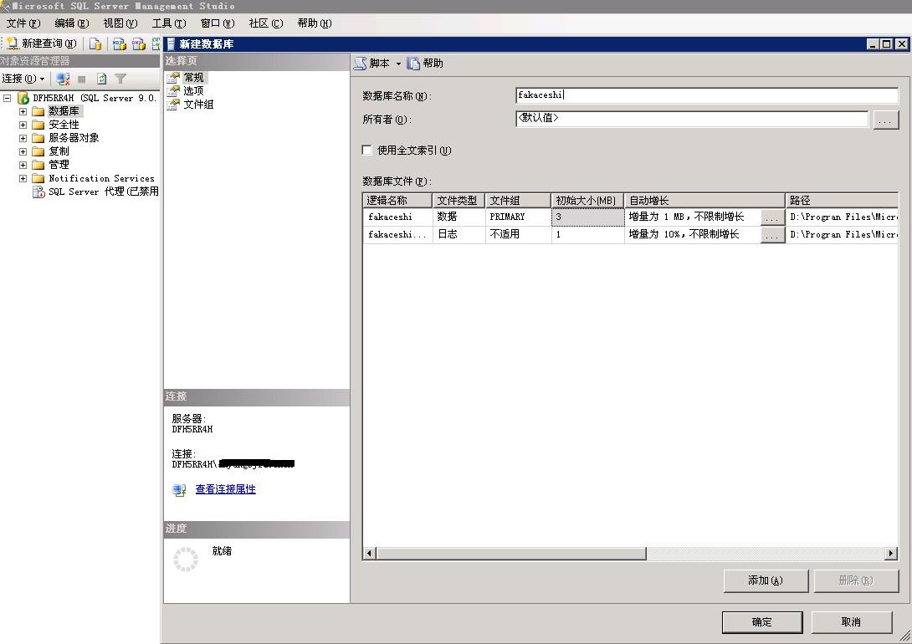912x644 pixels.
Task: Expand the 数据库 tree node
Action: (x=23, y=111)
